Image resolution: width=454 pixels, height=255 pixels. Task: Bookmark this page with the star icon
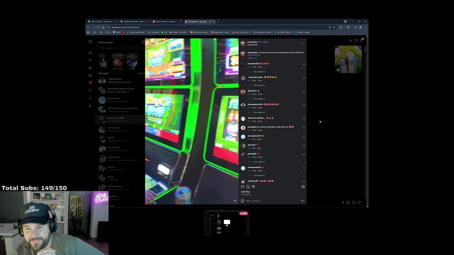(x=334, y=27)
